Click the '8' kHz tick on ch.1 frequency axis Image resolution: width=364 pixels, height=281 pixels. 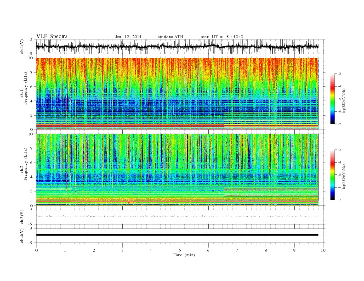click(32, 73)
